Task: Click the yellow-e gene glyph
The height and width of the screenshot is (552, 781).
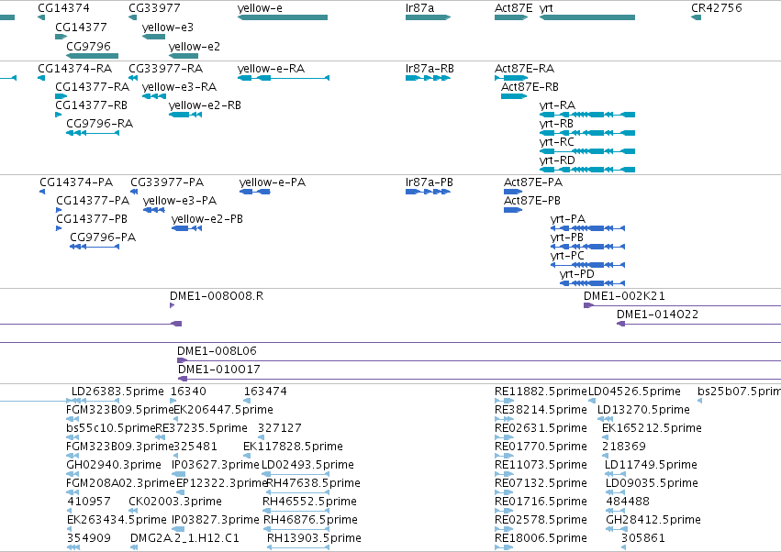Action: tap(283, 17)
